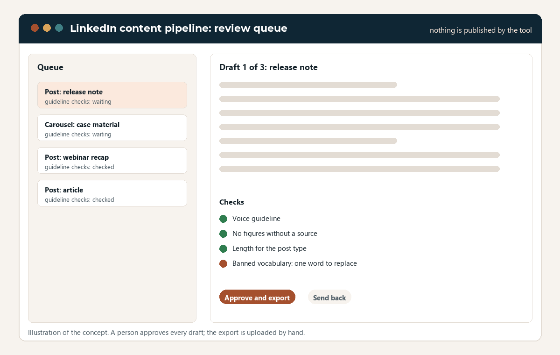Click the Illustration of the concept footer caption
The width and height of the screenshot is (560, 355).
[166, 333]
